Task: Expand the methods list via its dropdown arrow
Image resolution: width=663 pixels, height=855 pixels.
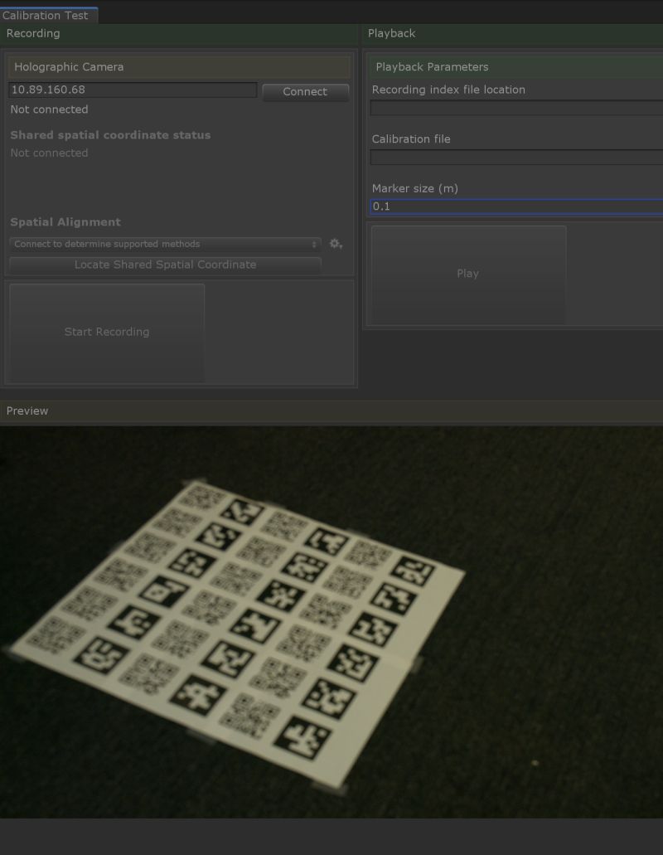Action: pos(313,243)
